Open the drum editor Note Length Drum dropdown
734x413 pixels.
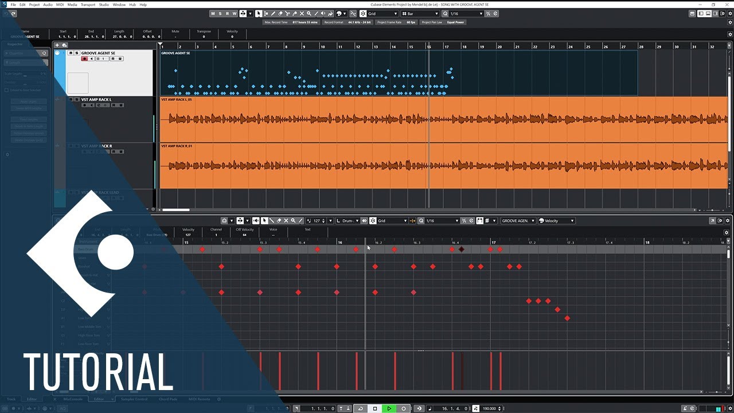pos(348,221)
